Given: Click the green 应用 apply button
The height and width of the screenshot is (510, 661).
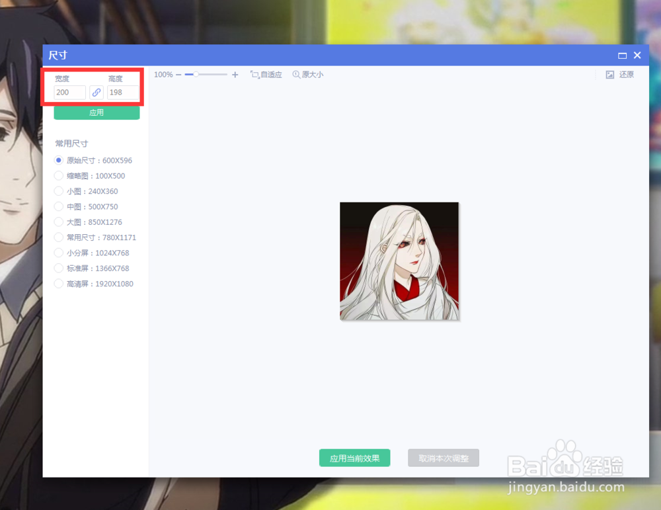Looking at the screenshot, I should coord(97,112).
